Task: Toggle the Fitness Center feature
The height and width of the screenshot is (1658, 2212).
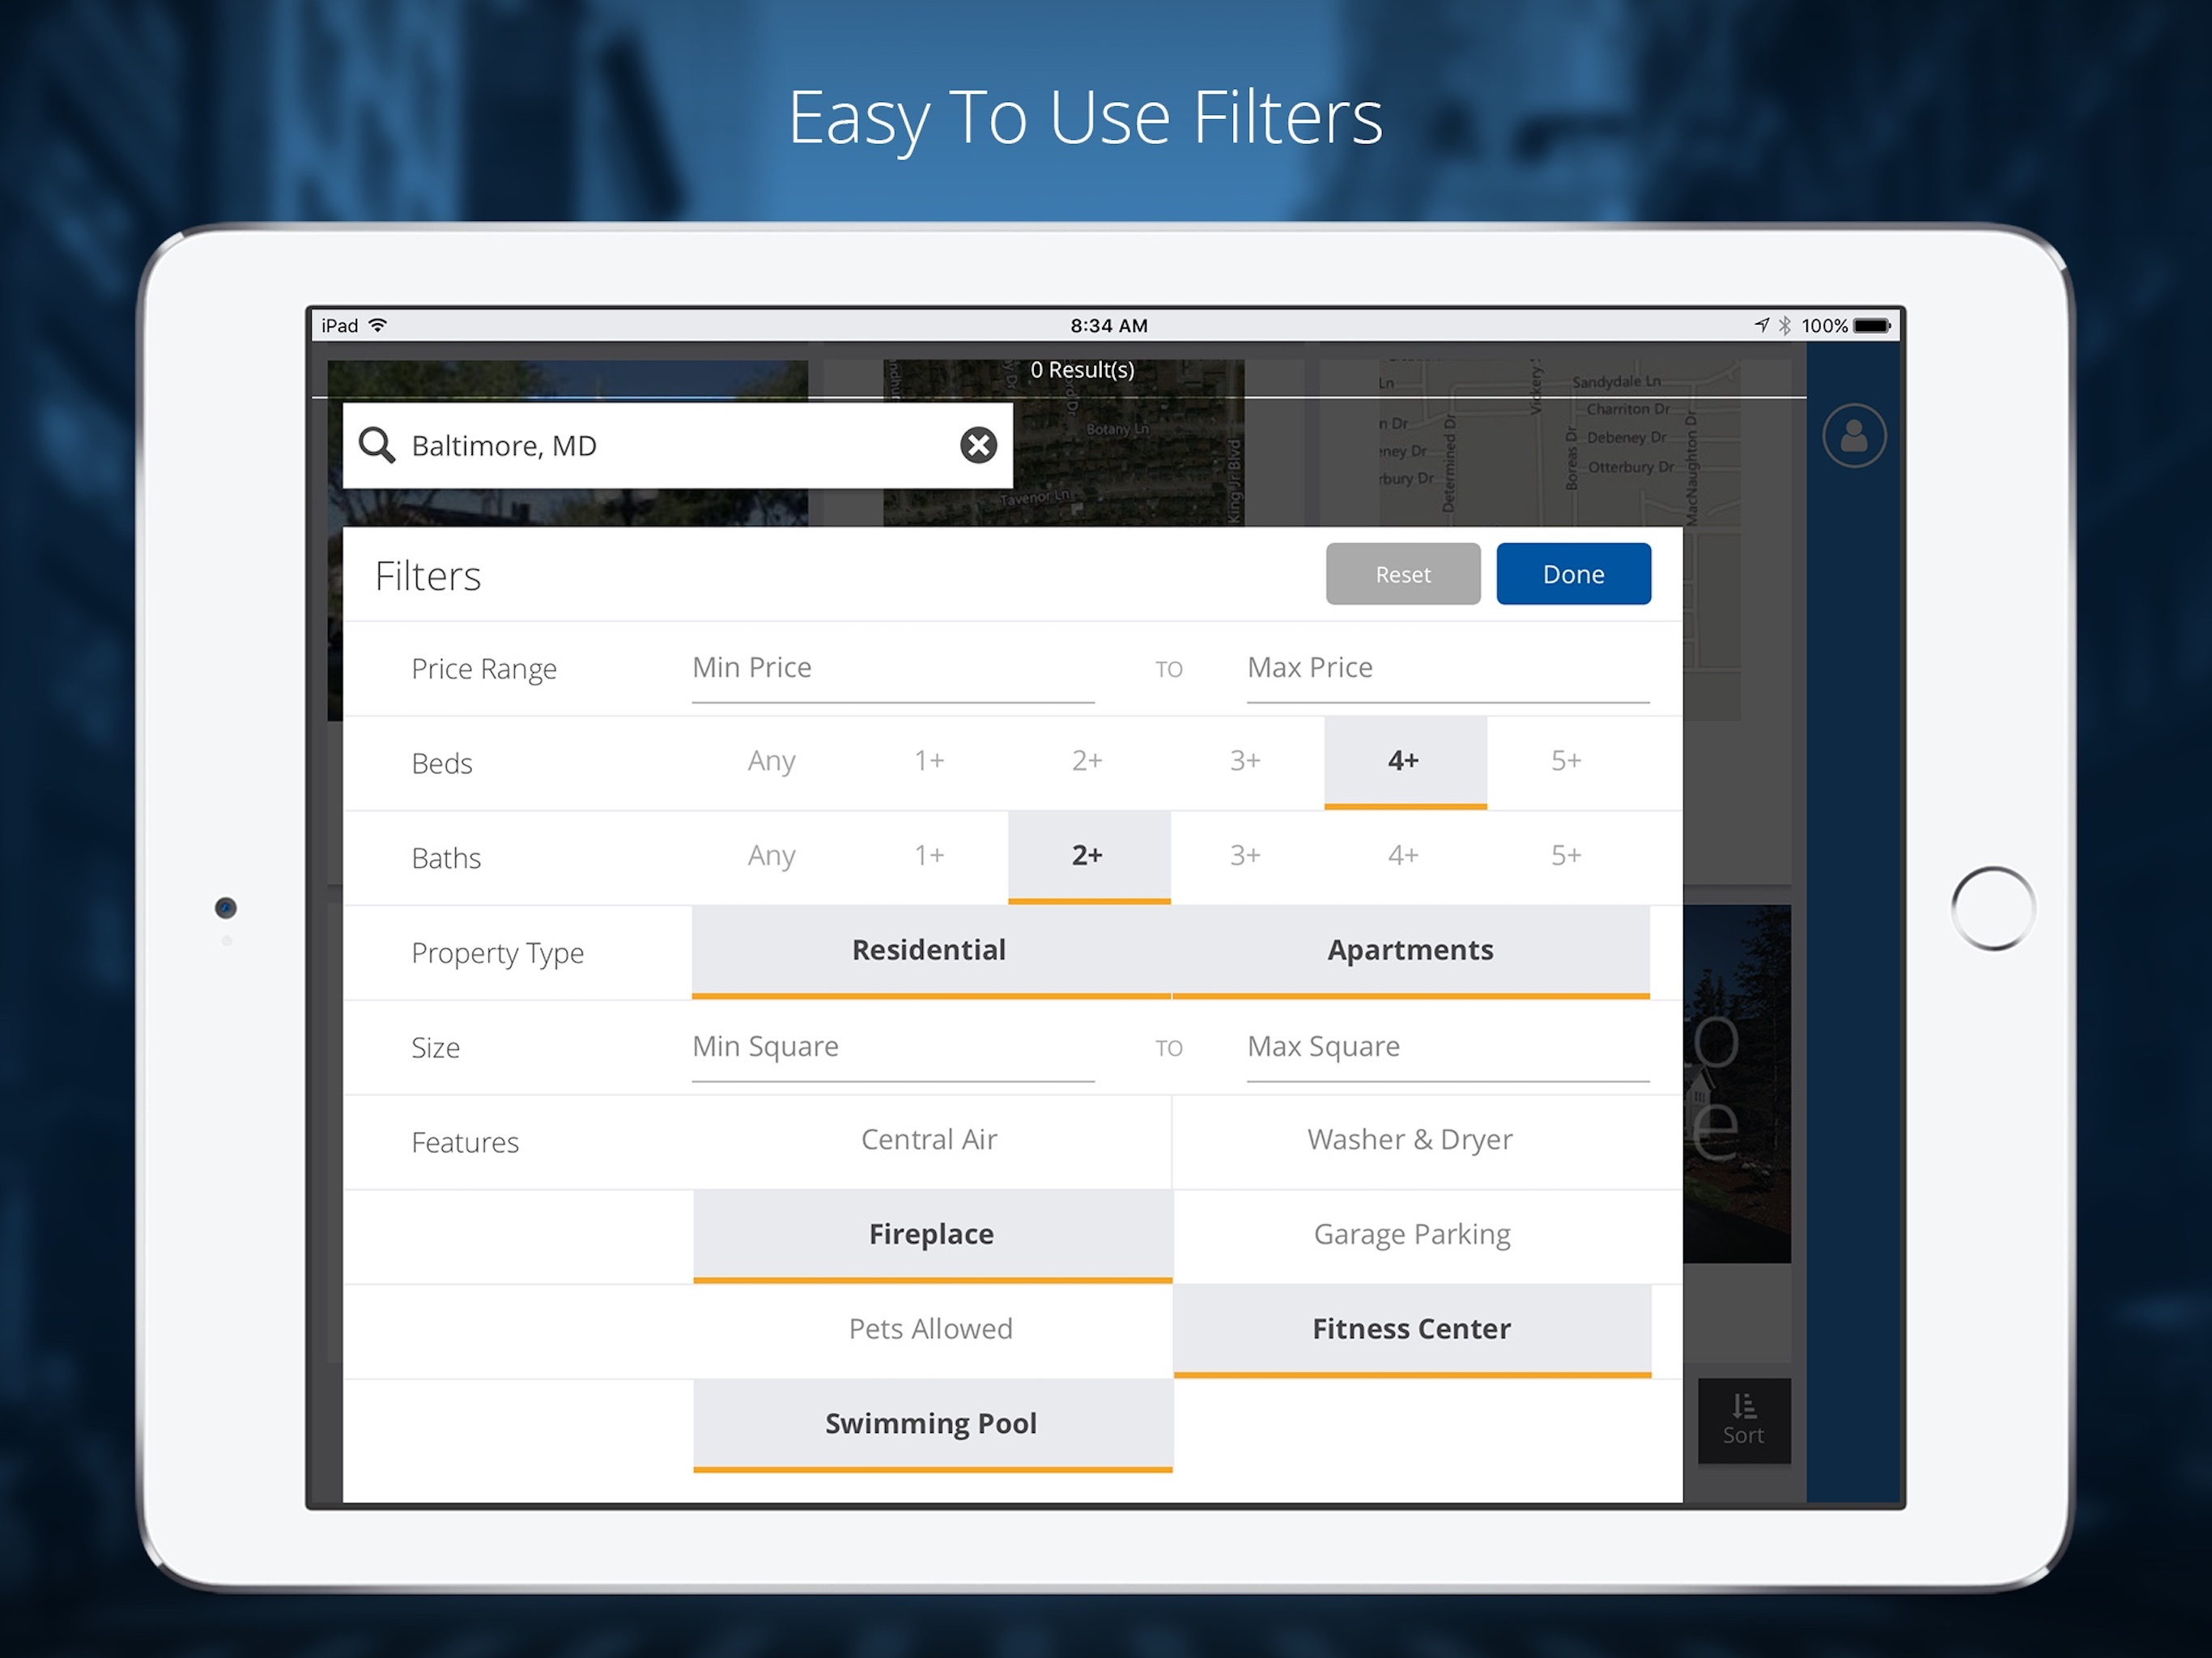Action: click(1411, 1329)
